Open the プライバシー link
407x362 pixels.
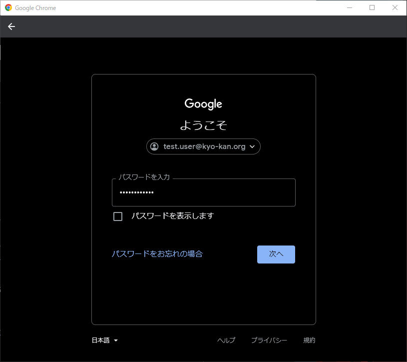pos(269,340)
